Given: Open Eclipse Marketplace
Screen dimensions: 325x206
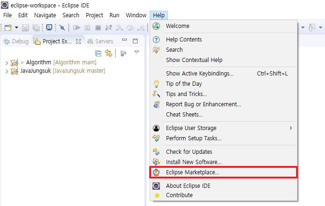Looking at the screenshot, I should tap(224, 172).
